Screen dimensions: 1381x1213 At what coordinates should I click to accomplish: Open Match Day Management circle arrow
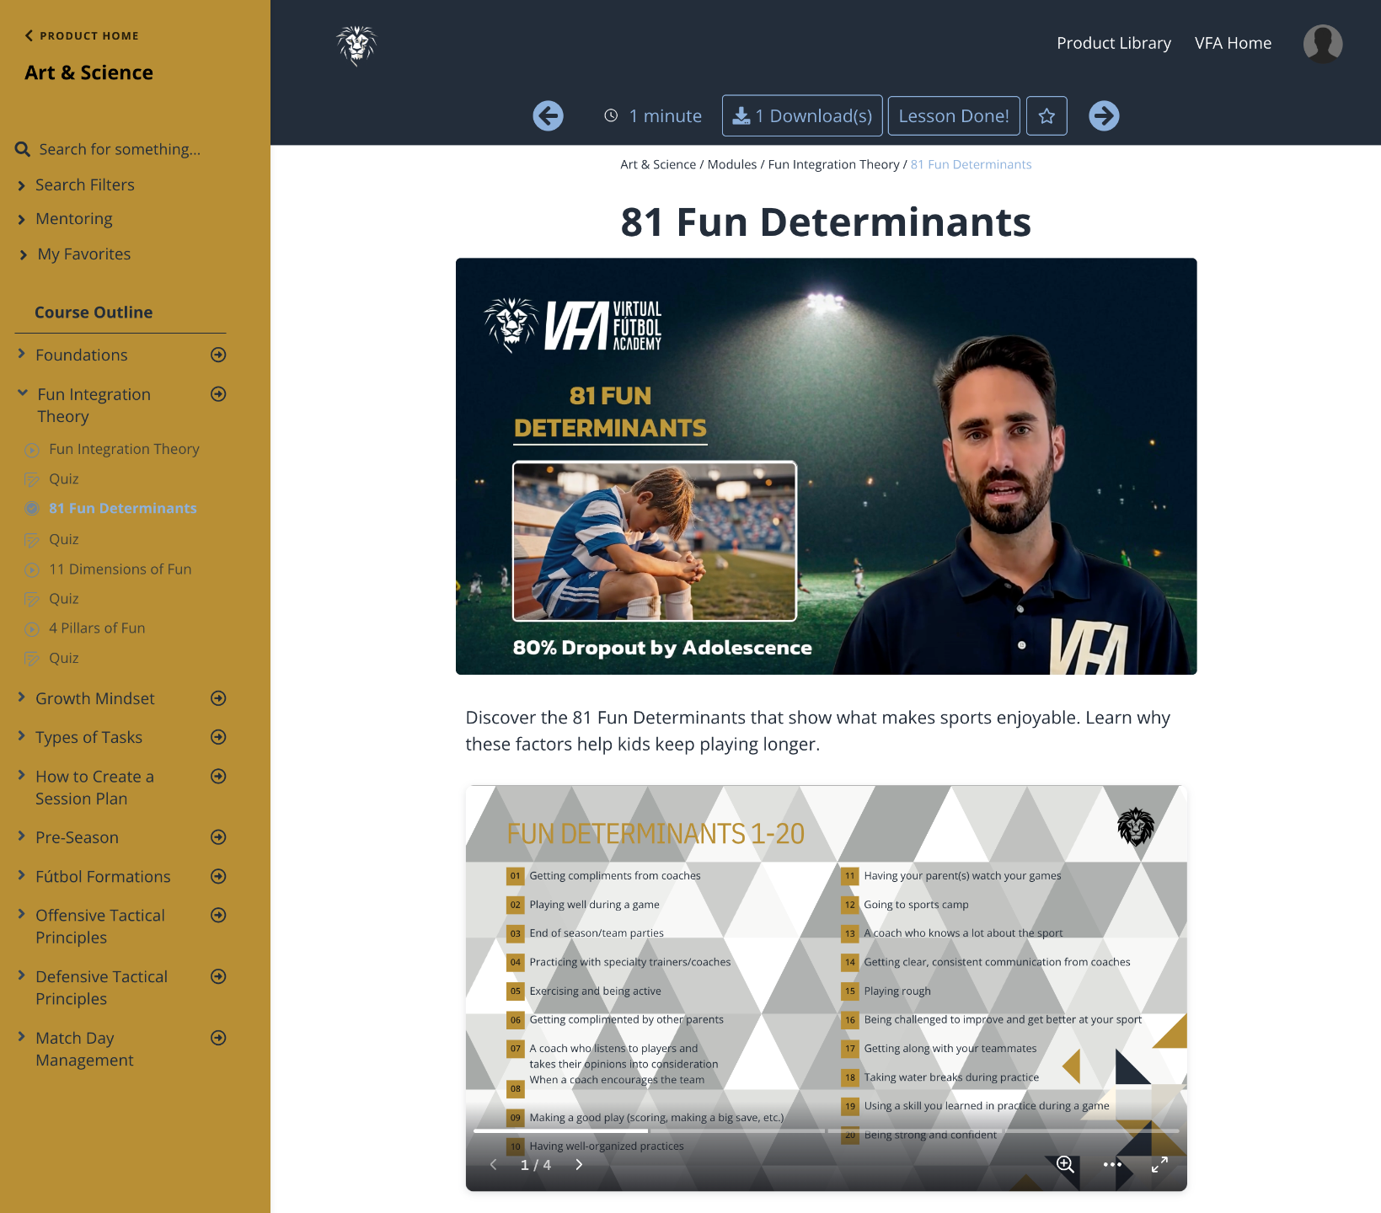(x=218, y=1038)
